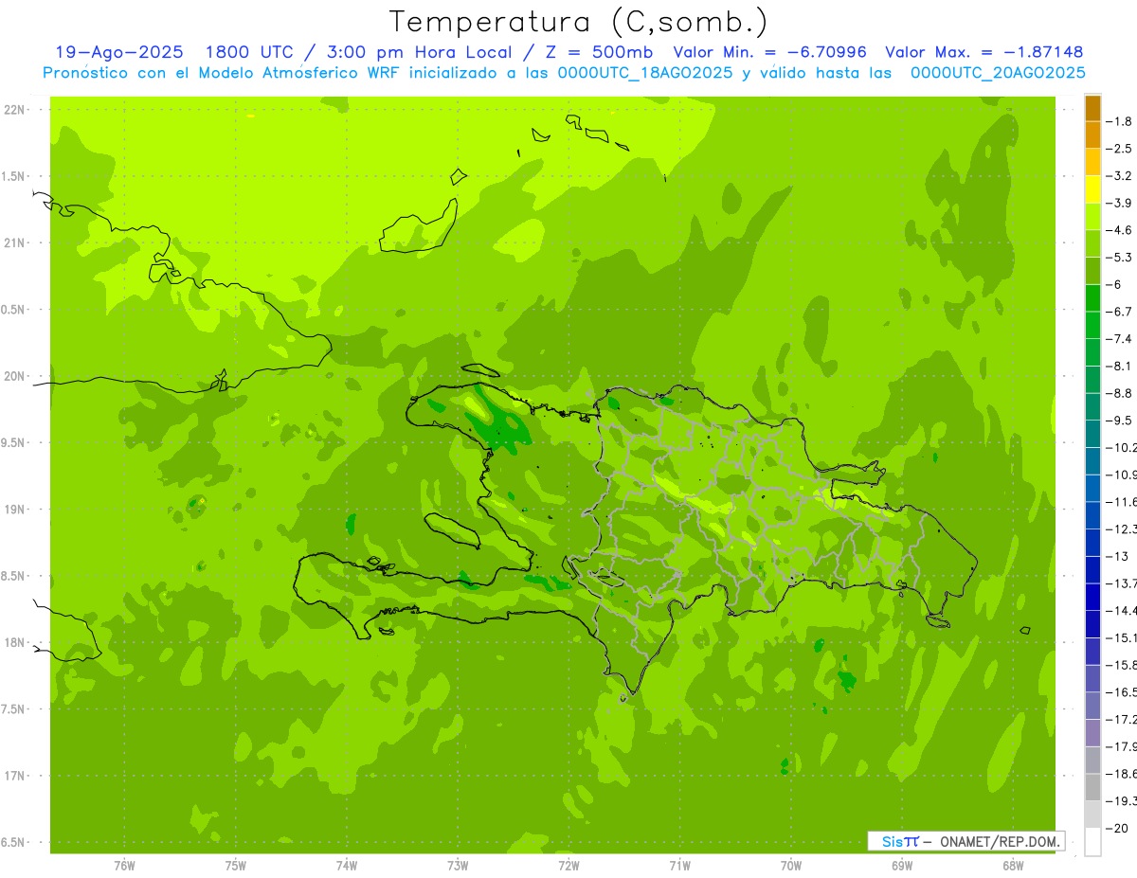Pick the purple swatch between -17.2 and -17.9

click(1092, 733)
